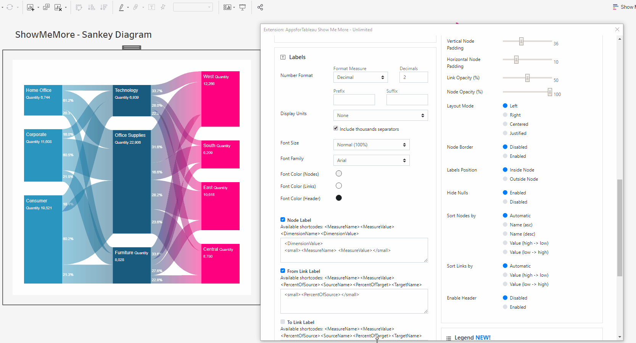Click the New Worksheet toolbar icon
The width and height of the screenshot is (636, 343).
[31, 7]
